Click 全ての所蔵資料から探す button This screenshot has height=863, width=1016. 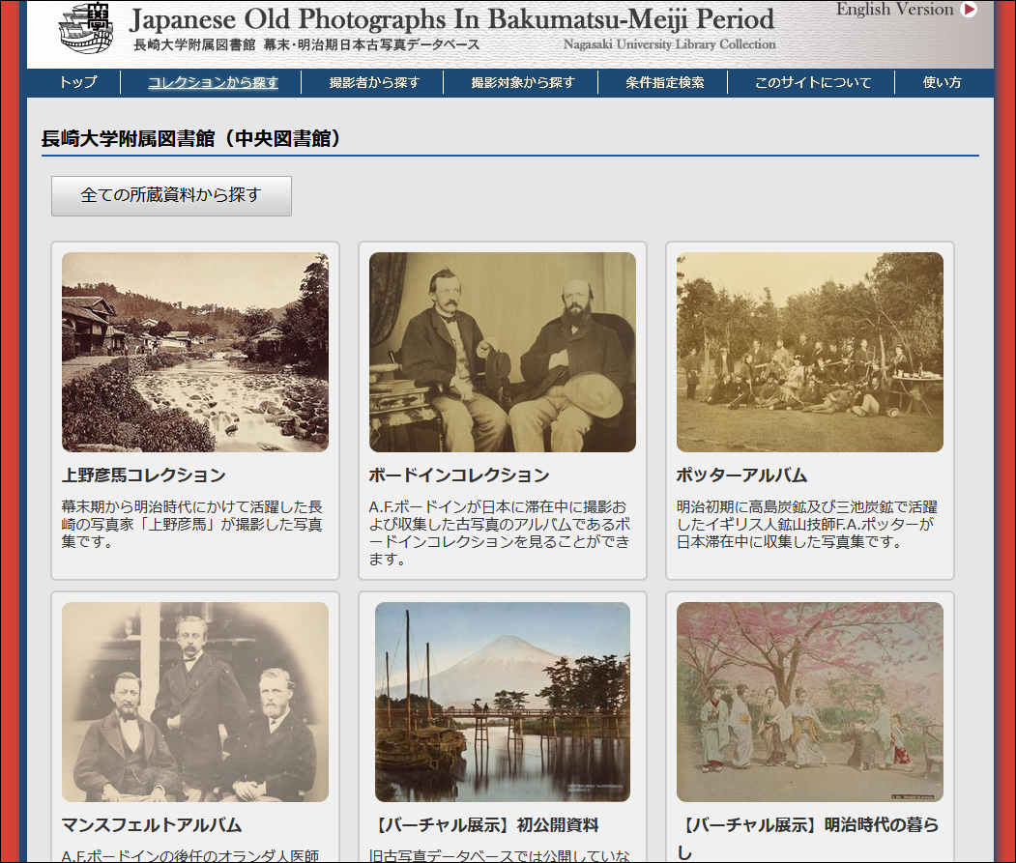pos(171,195)
